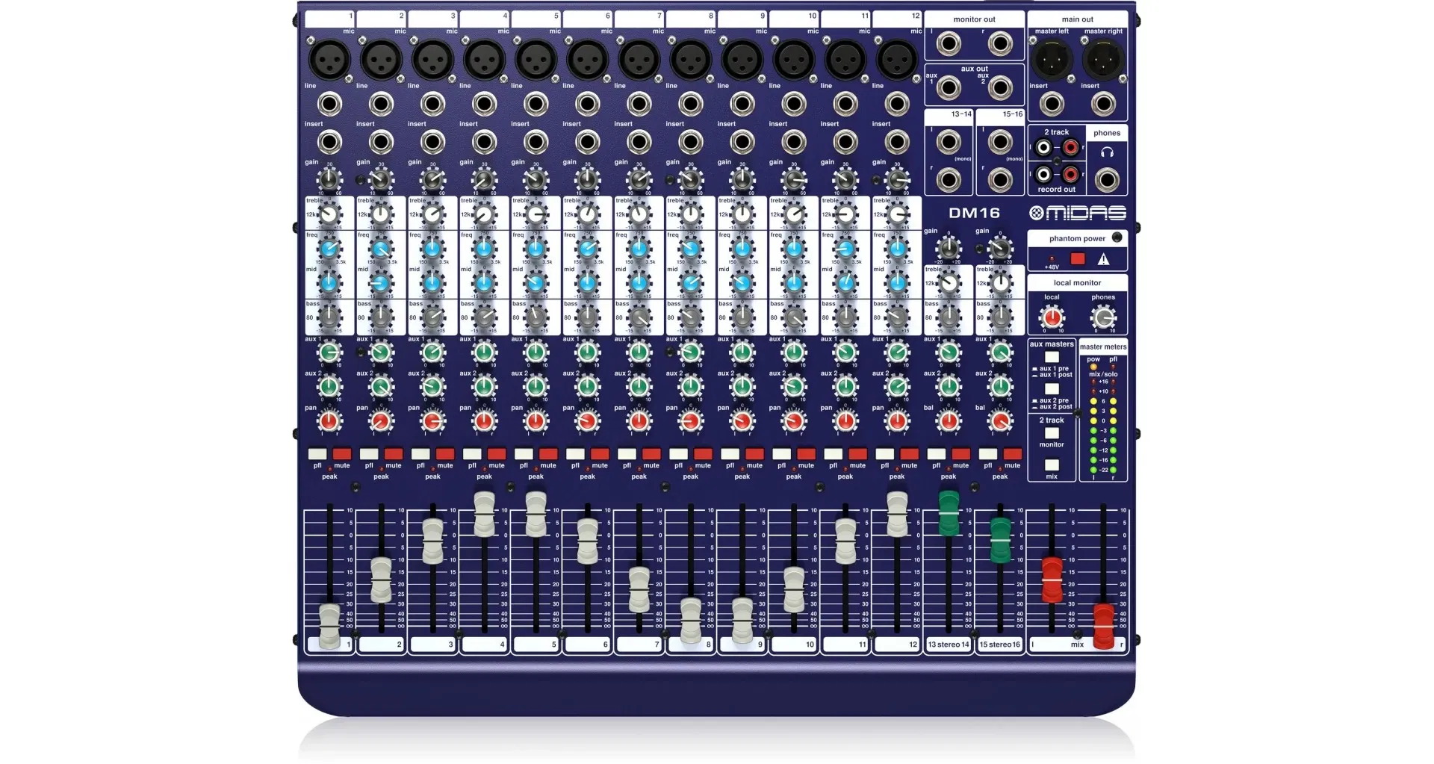
Task: Click the MIDAS logo
Action: 1078,212
